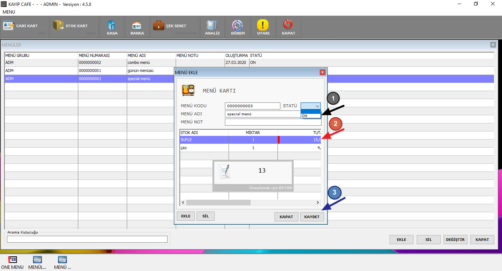Open the ANALİZ toolbar icon
This screenshot has height=271, width=502.
pyautogui.click(x=212, y=25)
